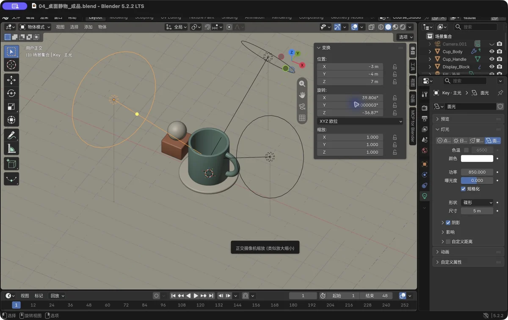Screen dimensions: 508x320
Task: Toggle the camera view icon in viewport
Action: pos(302,106)
